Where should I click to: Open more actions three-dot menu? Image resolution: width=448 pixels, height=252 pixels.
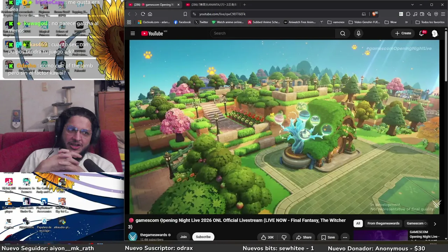[x=345, y=237]
